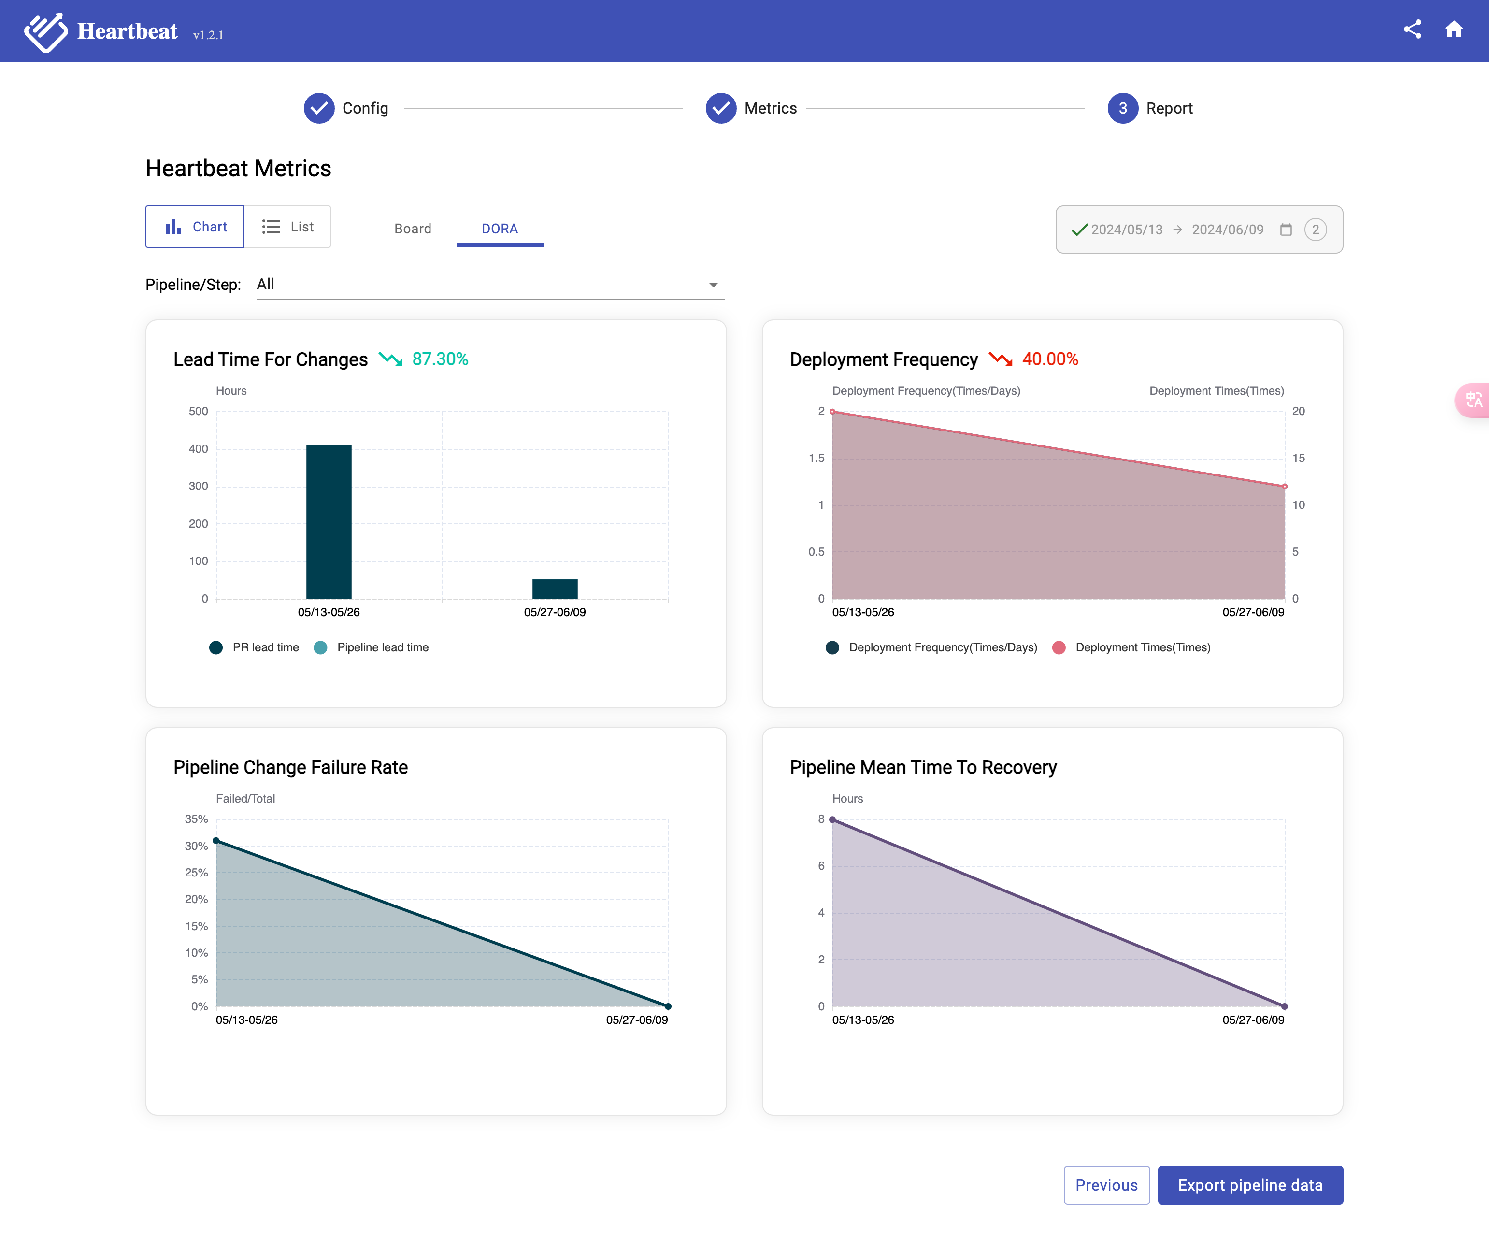Go home via the house icon
Image resolution: width=1489 pixels, height=1235 pixels.
pyautogui.click(x=1454, y=29)
